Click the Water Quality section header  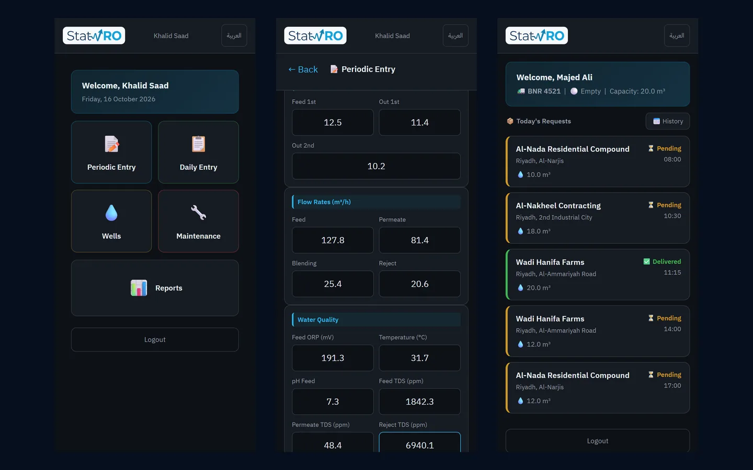coord(376,320)
